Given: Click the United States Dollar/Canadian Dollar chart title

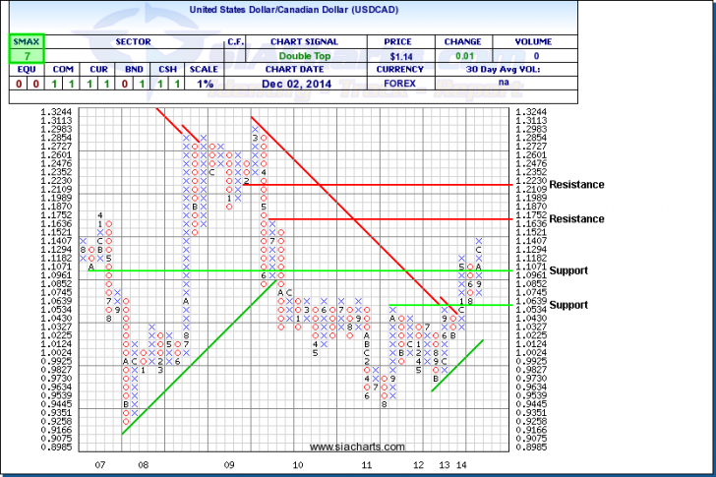Looking at the screenshot, I should point(357,13).
